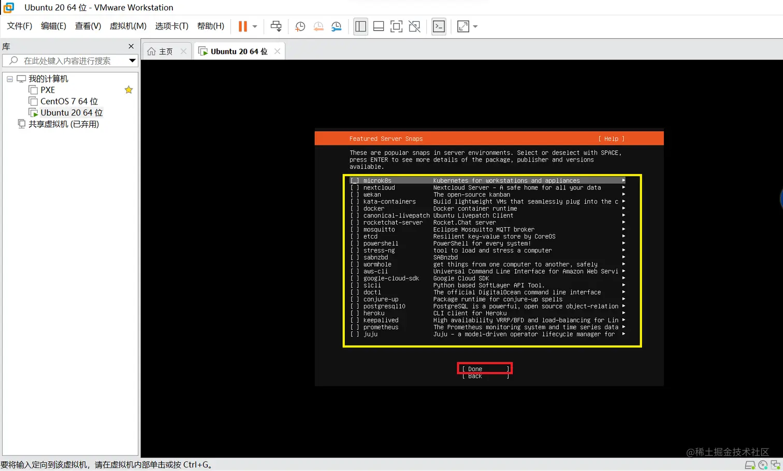
Task: Close the Ubuntu 20 64 位 tab
Action: [277, 51]
